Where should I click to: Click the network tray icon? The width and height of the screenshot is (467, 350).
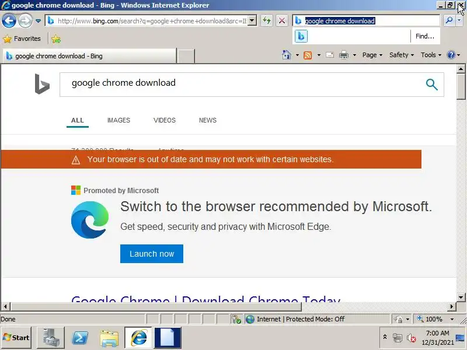point(398,338)
